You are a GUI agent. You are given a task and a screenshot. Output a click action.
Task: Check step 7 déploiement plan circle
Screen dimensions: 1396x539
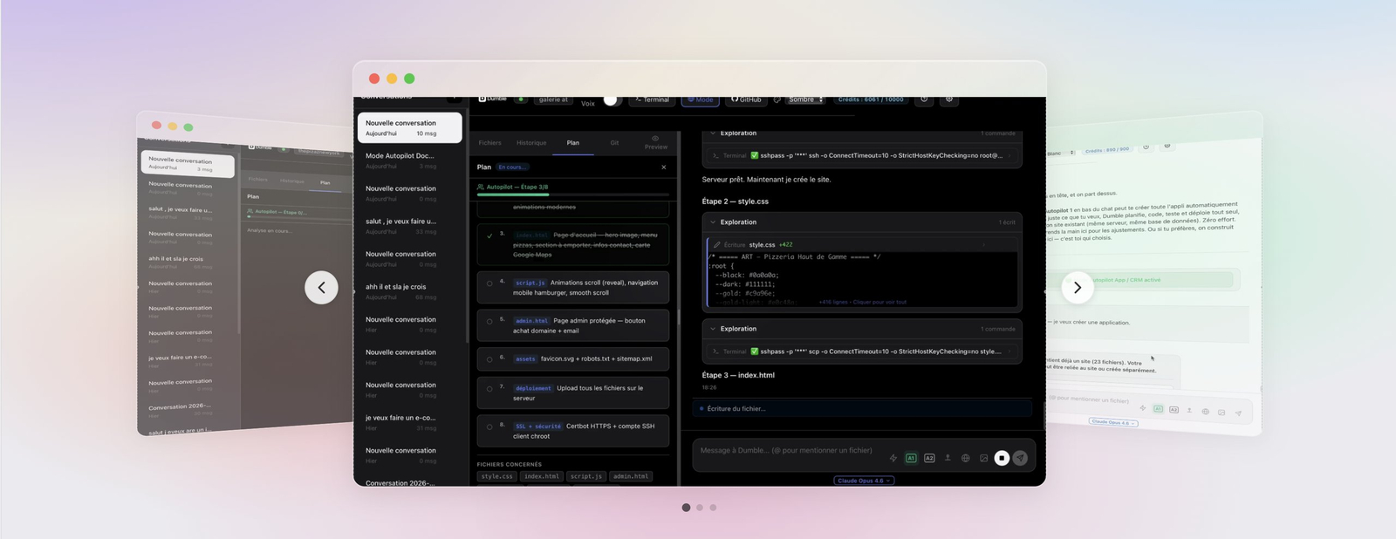[x=489, y=389]
